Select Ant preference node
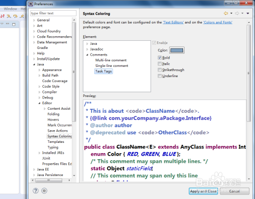The image size is (255, 199). (x=40, y=26)
